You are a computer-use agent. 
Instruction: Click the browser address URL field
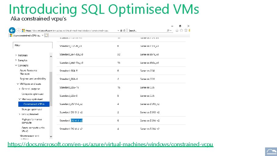(67, 31)
